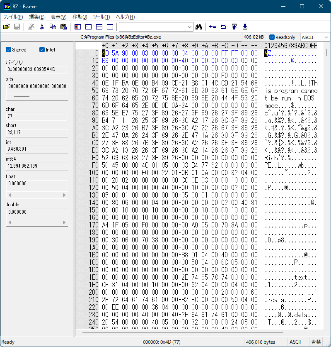
Task: Click the highlighted byte 4D at offset 0
Action: coord(105,53)
